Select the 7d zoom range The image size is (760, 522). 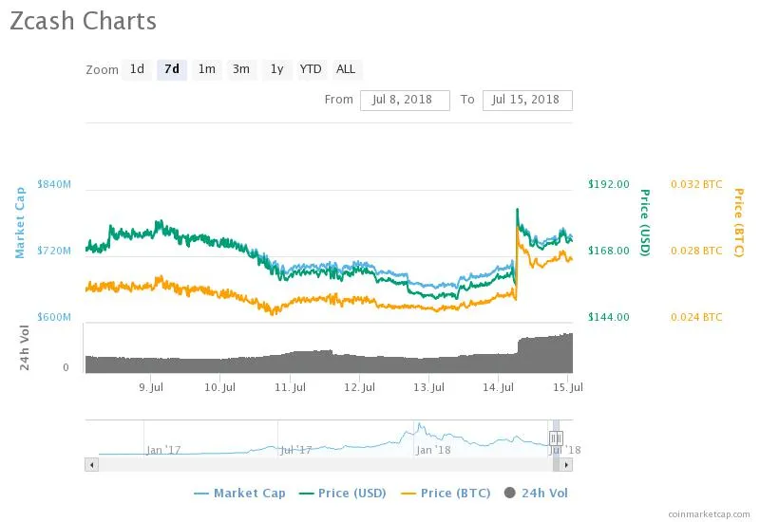(x=172, y=69)
